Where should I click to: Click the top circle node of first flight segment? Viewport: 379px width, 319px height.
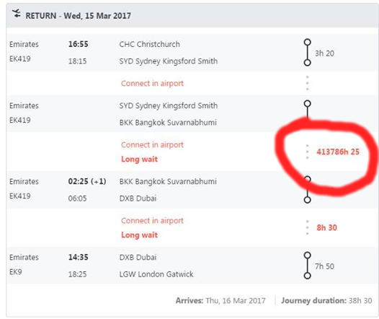307,42
